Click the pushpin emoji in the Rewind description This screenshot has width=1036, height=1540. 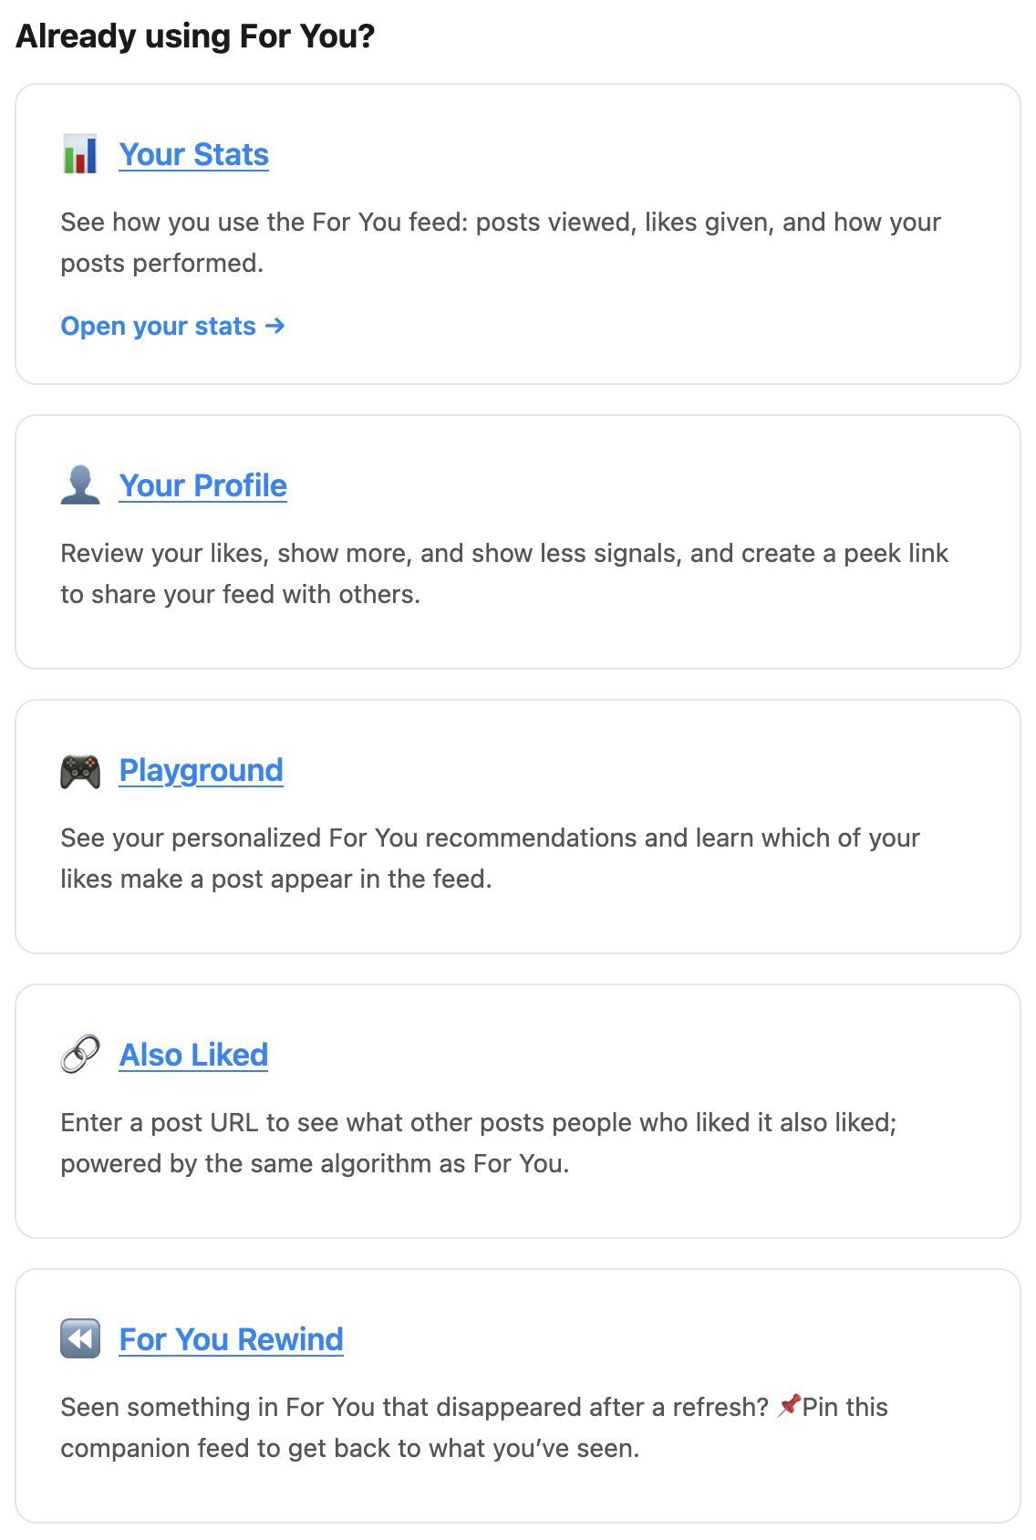tap(789, 1406)
